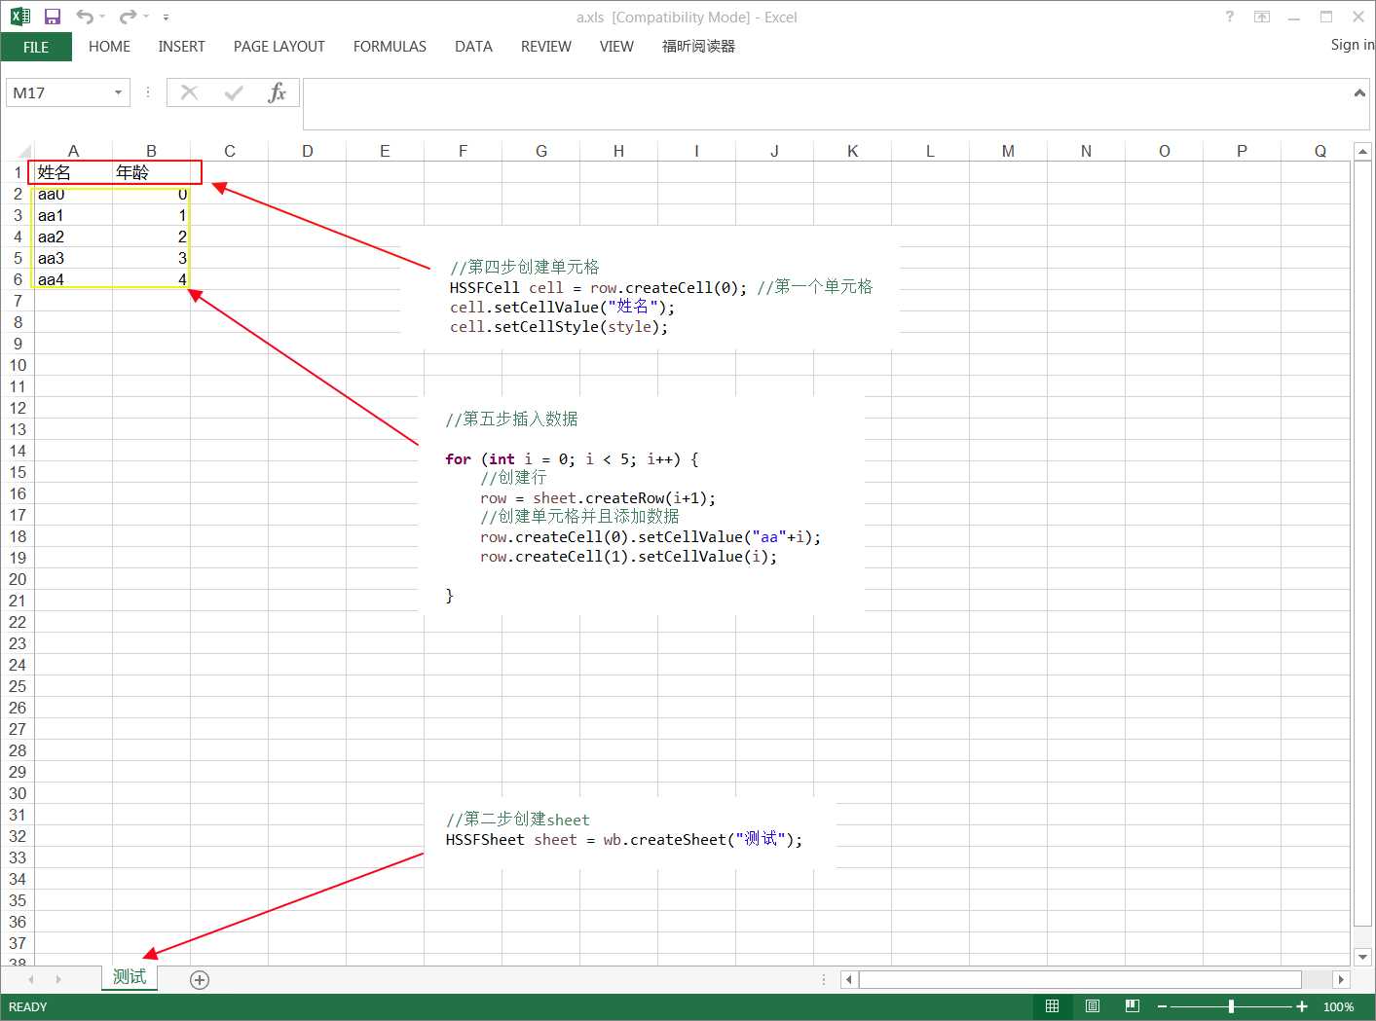Click the horizontal scrollbar left arrow
1376x1021 pixels.
[x=849, y=979]
